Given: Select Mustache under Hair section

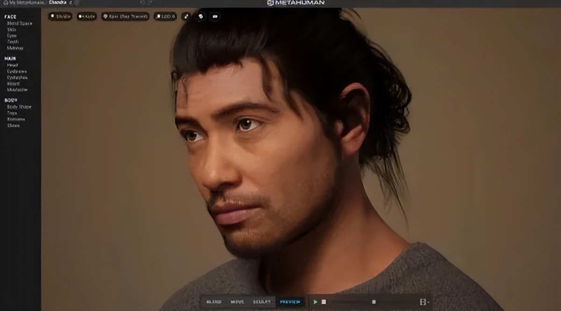Looking at the screenshot, I should click(17, 90).
